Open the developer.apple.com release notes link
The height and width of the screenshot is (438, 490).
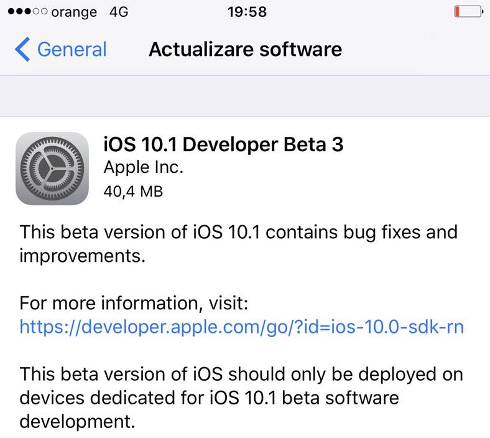coord(241,327)
